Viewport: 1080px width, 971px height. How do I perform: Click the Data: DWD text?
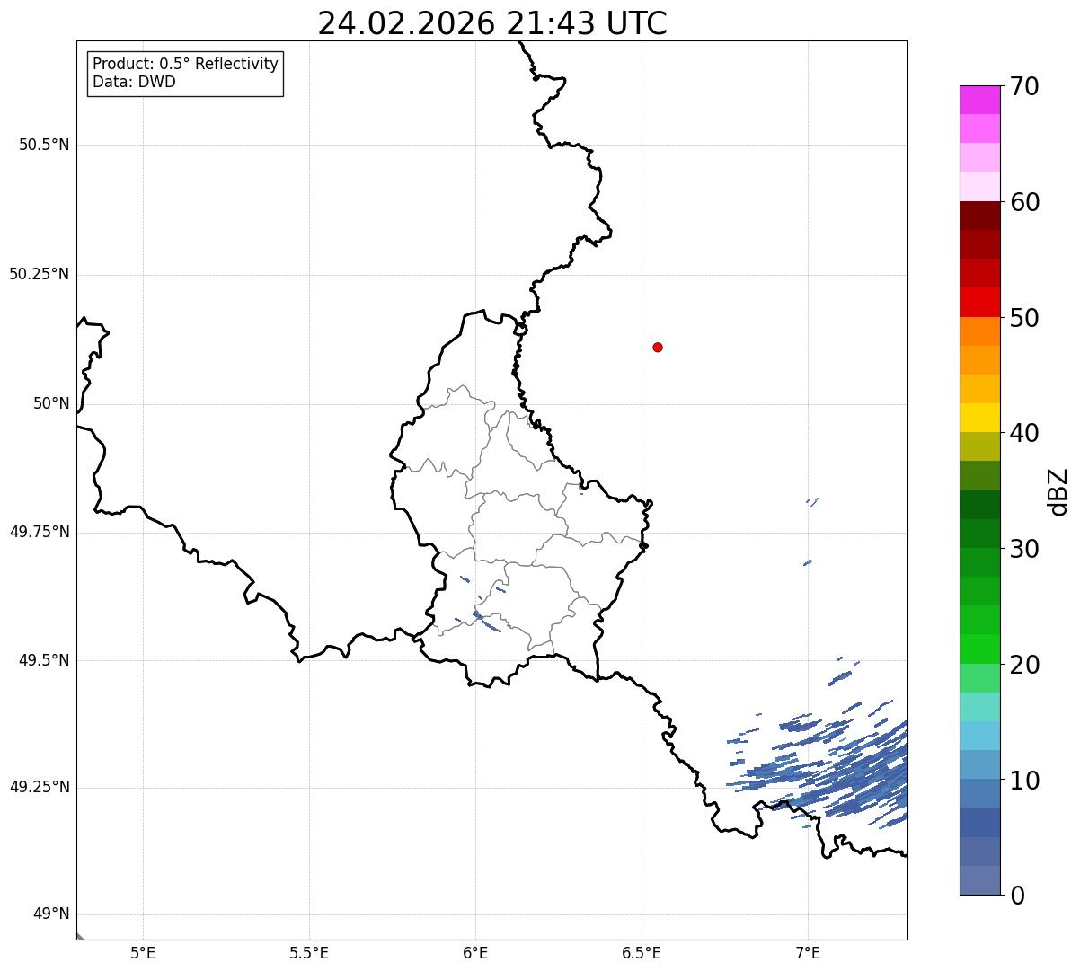click(135, 83)
